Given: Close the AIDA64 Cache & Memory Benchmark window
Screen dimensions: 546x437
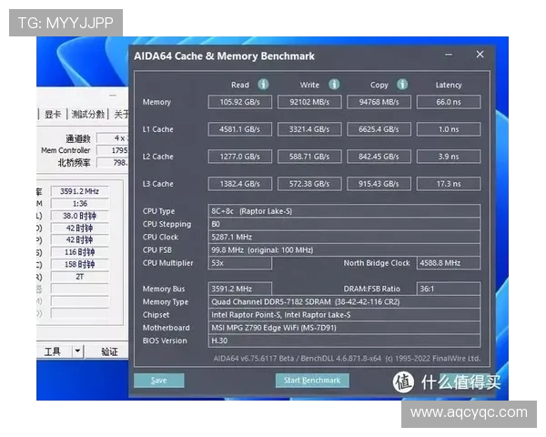Looking at the screenshot, I should point(480,55).
